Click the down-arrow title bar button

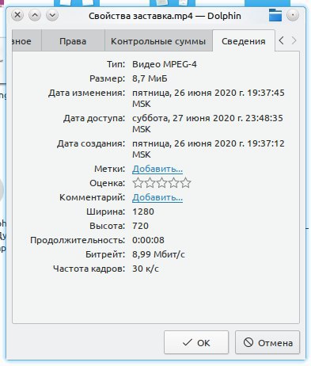[52, 15]
